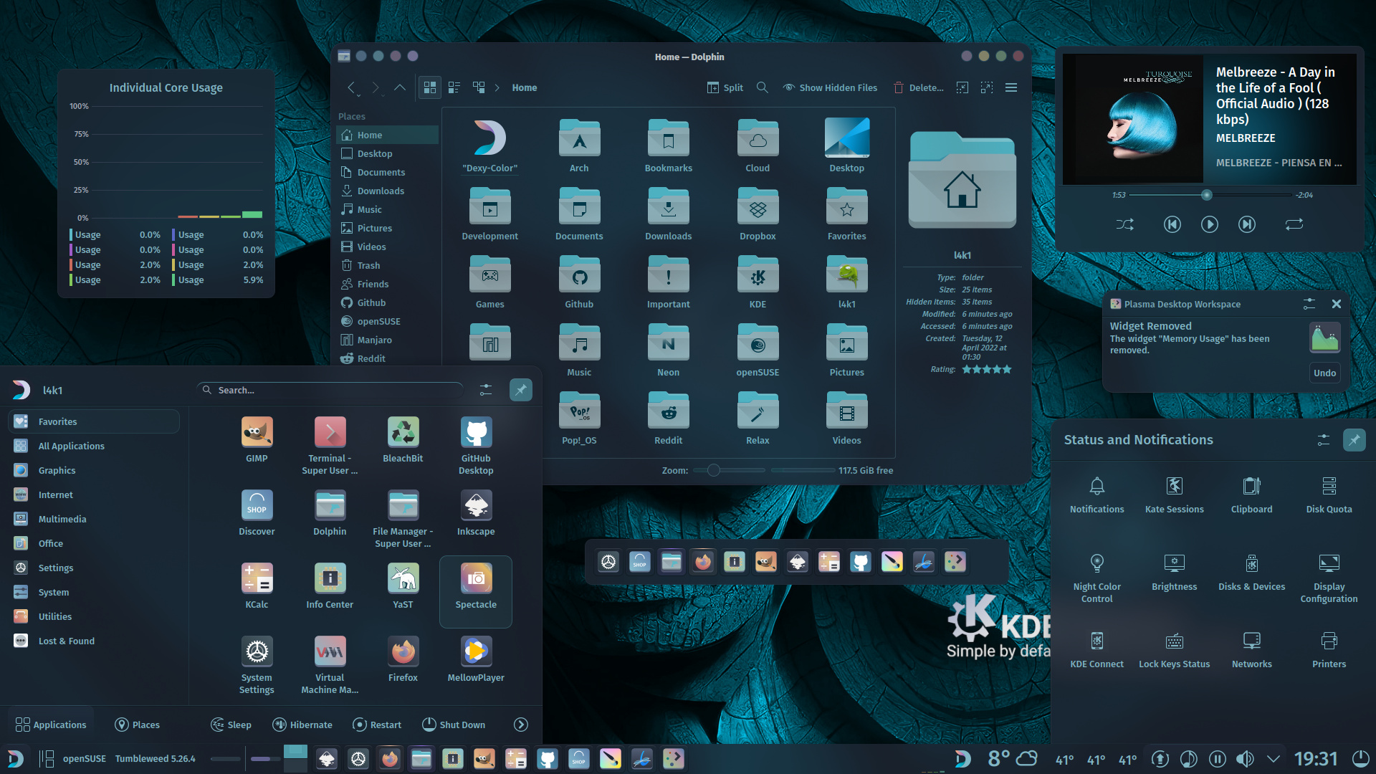This screenshot has width=1376, height=774.
Task: Expand hidden system tray icons arrow
Action: point(1273,758)
